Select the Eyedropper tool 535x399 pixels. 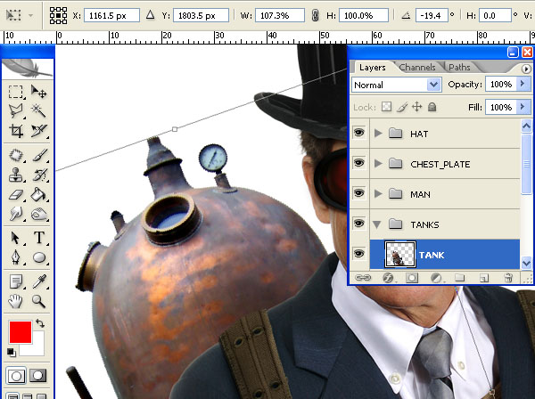point(39,281)
